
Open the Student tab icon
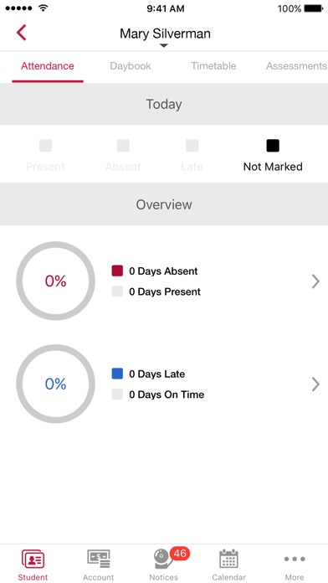(33, 560)
